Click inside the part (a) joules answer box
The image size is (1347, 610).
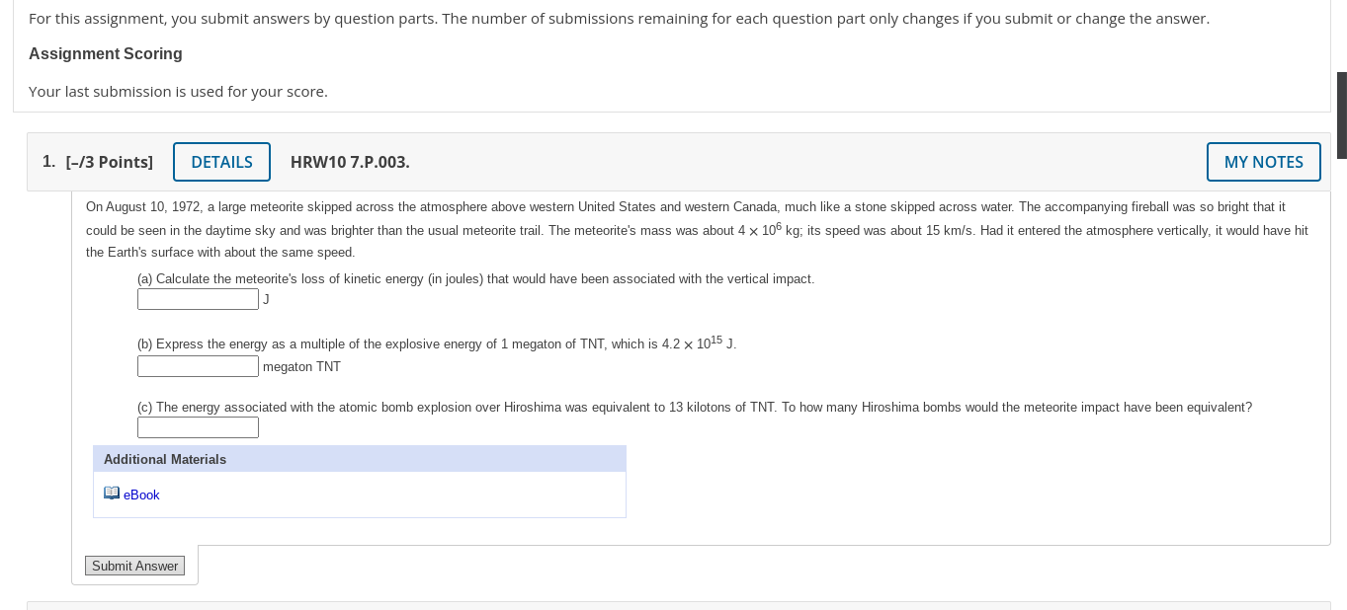[x=197, y=298]
